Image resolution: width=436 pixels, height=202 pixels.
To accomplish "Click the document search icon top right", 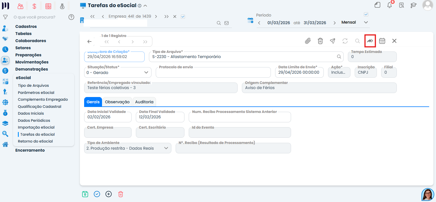I will [402, 5].
